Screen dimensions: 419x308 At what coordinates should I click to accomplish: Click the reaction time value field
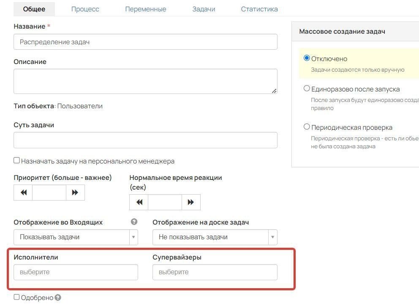pyautogui.click(x=165, y=202)
